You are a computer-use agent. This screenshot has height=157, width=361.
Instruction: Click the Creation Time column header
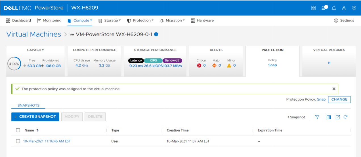pyautogui.click(x=178, y=130)
